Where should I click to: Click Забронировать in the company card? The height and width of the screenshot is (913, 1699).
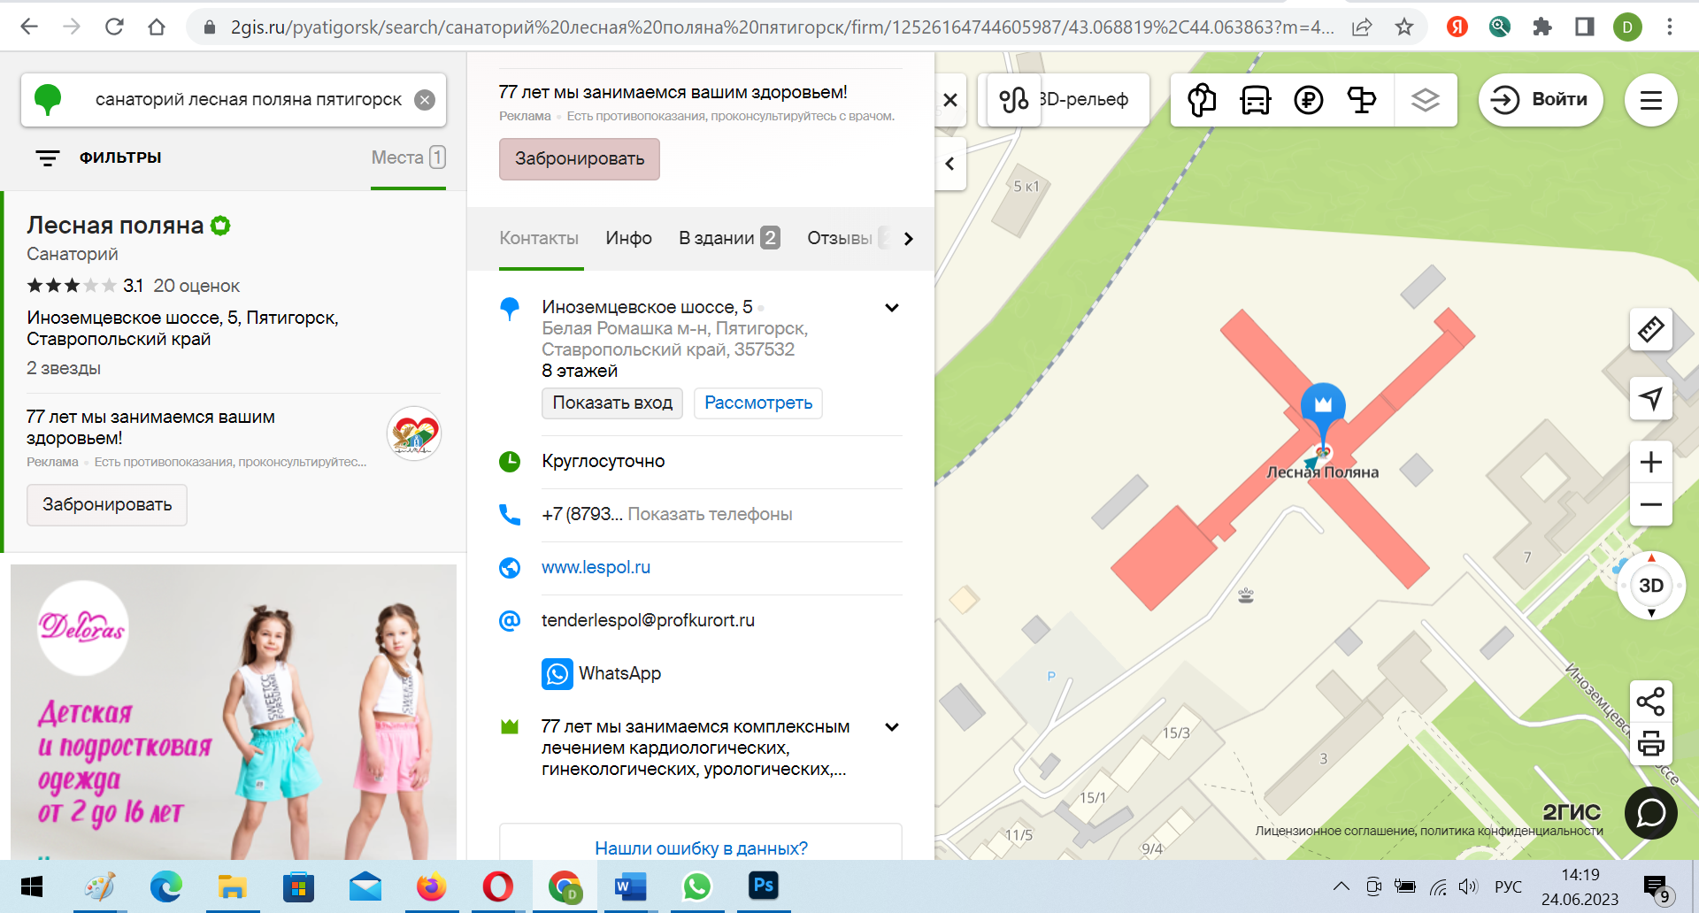click(x=580, y=159)
